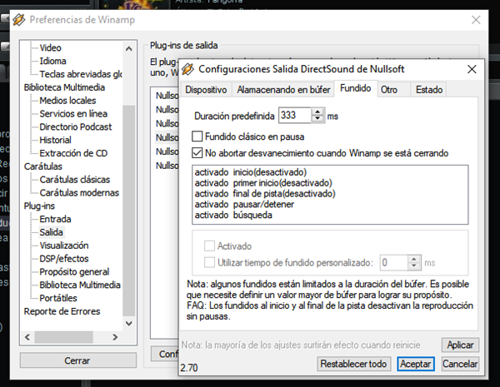Select Biblioteca Multimedia under Plug-ins
Screen dimensions: 500x387
(80, 285)
